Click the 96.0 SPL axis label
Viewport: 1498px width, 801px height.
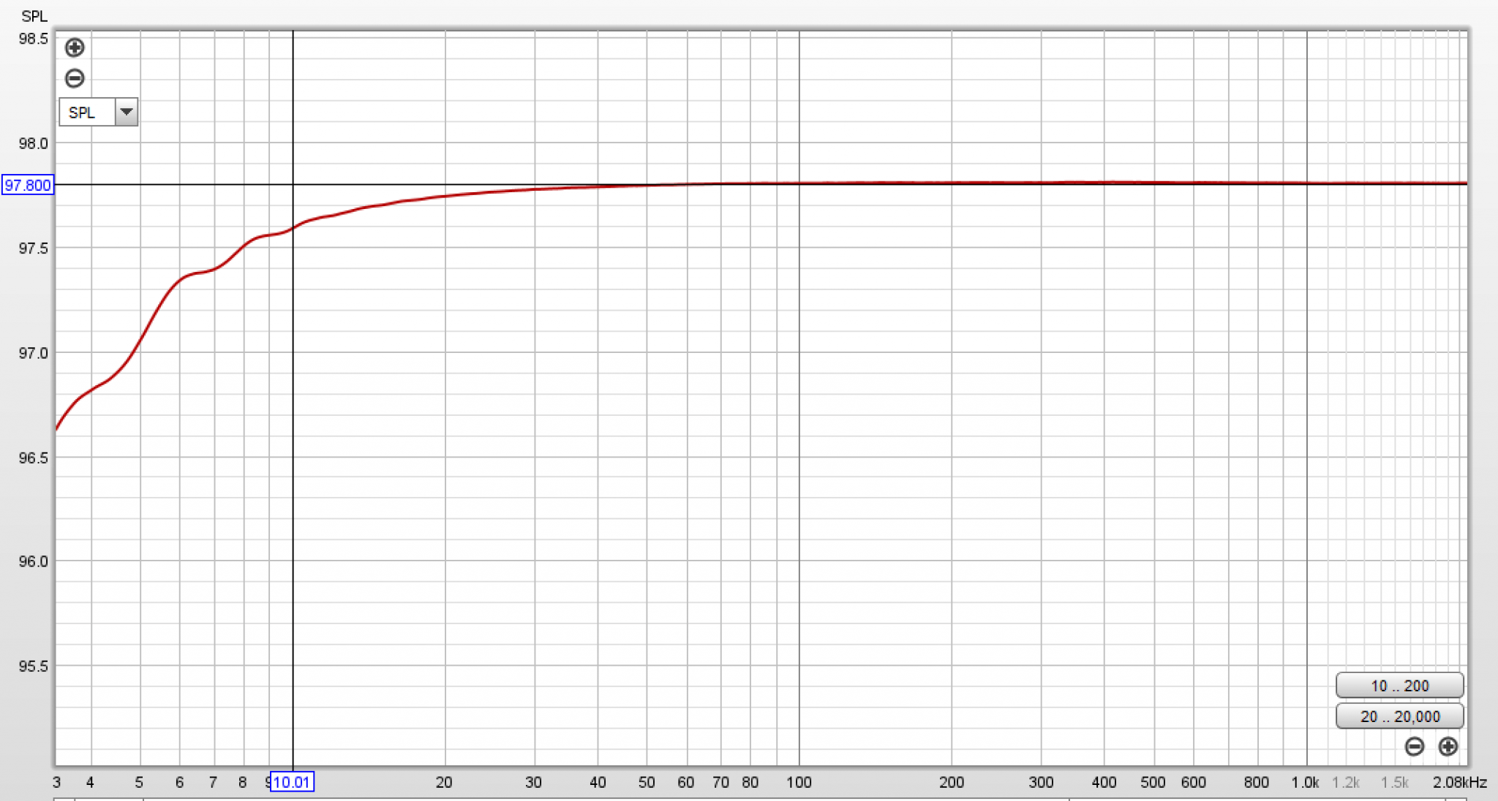(x=34, y=561)
